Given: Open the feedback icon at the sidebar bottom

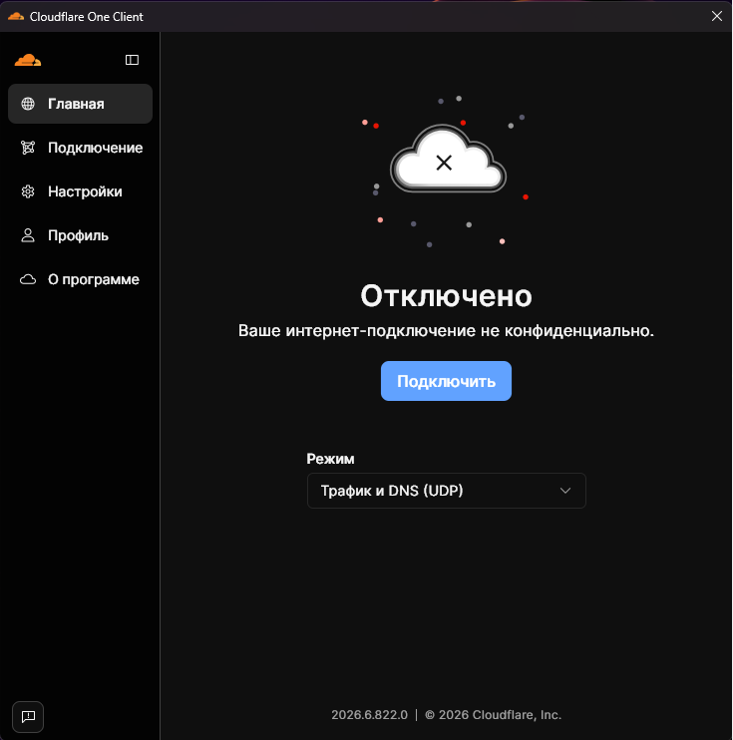Looking at the screenshot, I should tap(28, 717).
